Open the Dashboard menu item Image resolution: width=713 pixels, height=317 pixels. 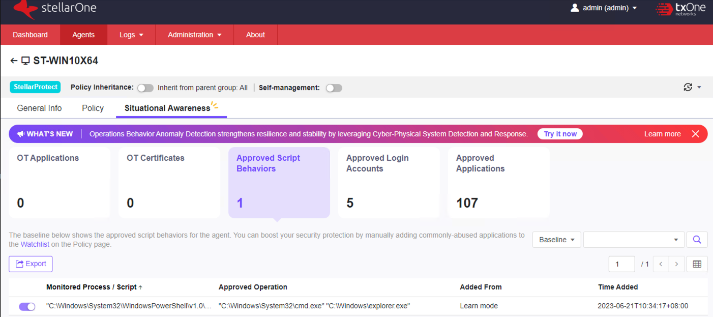[30, 35]
